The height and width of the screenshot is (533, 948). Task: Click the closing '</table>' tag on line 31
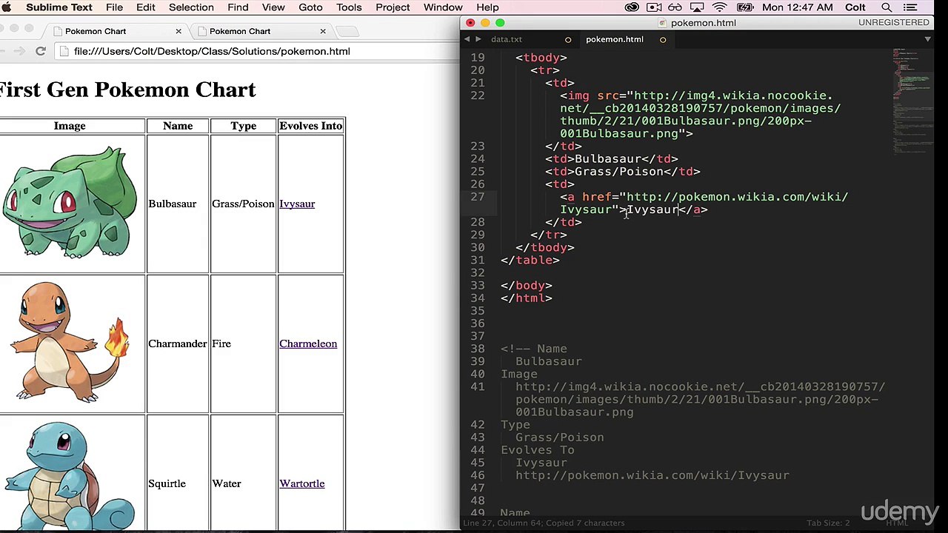tap(530, 260)
